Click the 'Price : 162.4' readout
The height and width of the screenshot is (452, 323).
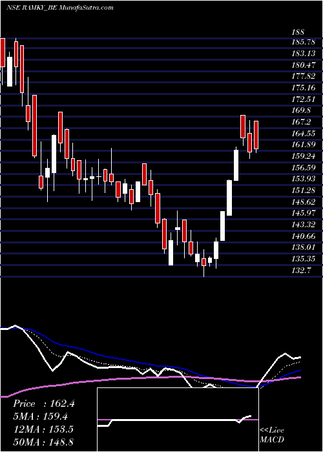(44, 404)
